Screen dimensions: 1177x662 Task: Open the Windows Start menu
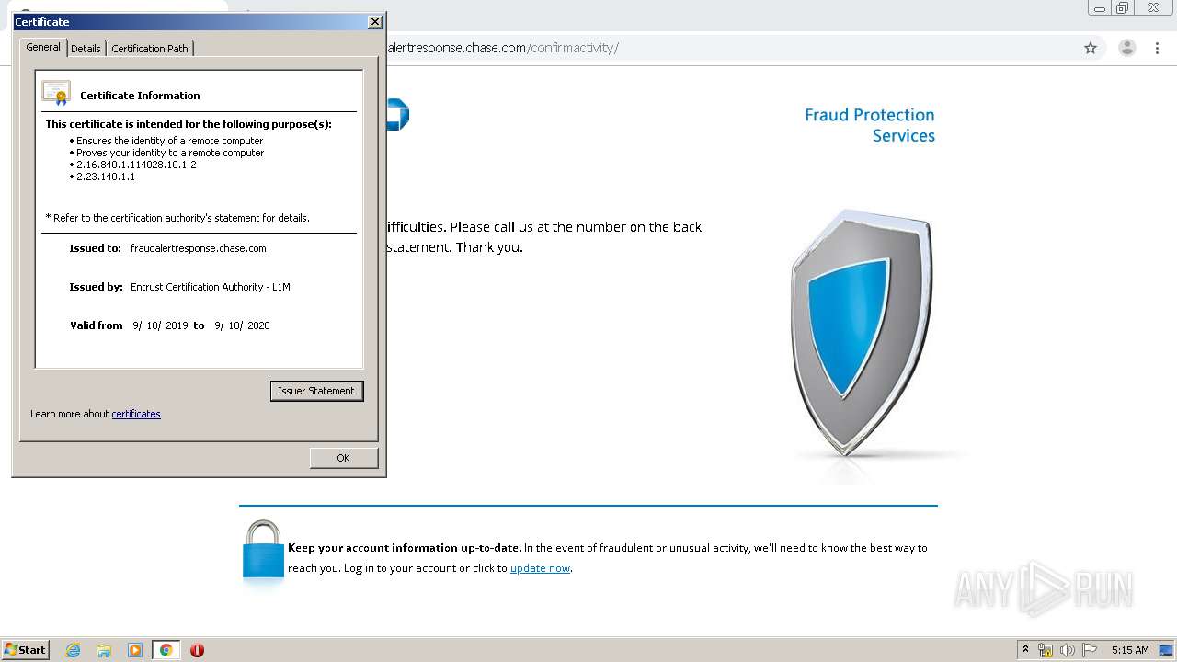pyautogui.click(x=26, y=649)
